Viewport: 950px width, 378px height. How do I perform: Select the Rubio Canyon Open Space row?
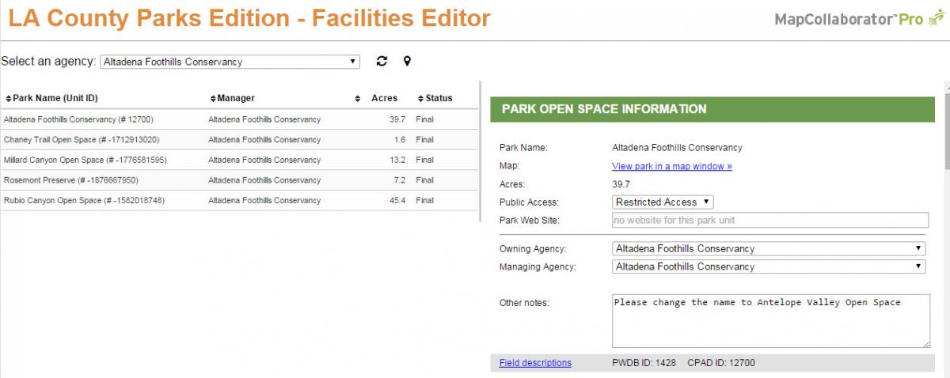point(239,201)
